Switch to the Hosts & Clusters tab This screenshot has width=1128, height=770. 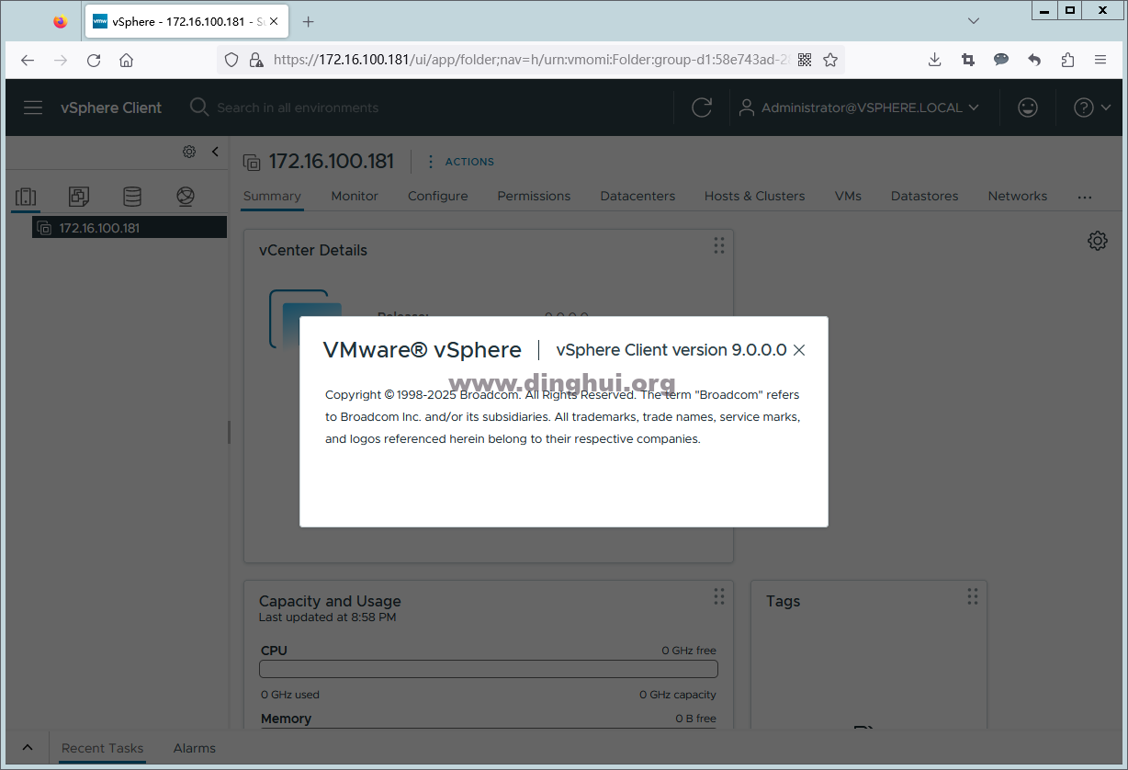754,196
